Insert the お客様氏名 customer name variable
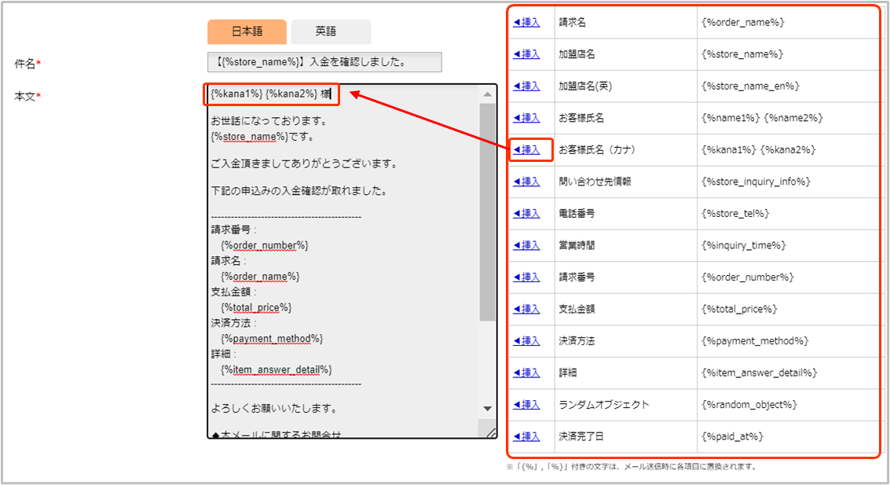 tap(526, 118)
